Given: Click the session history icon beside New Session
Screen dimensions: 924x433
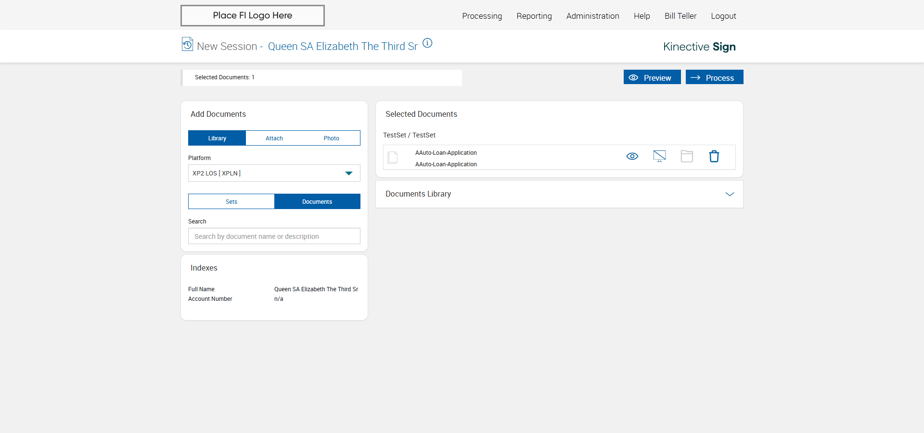Looking at the screenshot, I should [187, 44].
